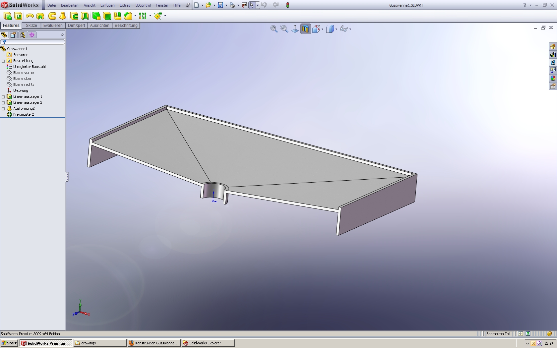Toggle the Select arrow tool
This screenshot has height=348, width=557.
coord(252,5)
